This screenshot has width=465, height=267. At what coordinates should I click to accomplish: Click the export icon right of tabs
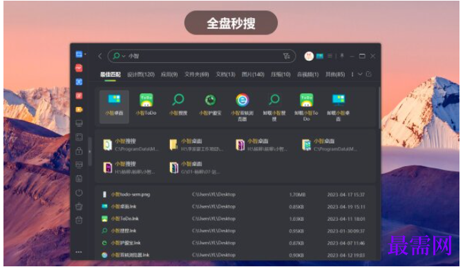(x=369, y=74)
